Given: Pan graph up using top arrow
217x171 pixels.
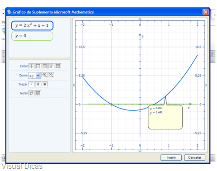Looking at the screenshot, I should [x=140, y=19].
